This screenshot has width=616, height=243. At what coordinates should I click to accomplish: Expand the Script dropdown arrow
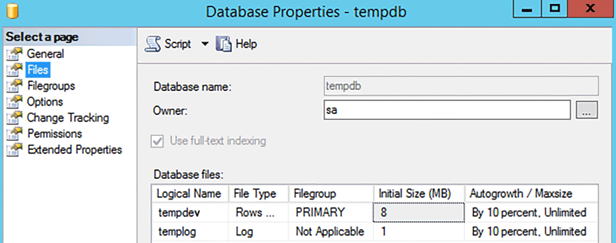click(x=204, y=44)
